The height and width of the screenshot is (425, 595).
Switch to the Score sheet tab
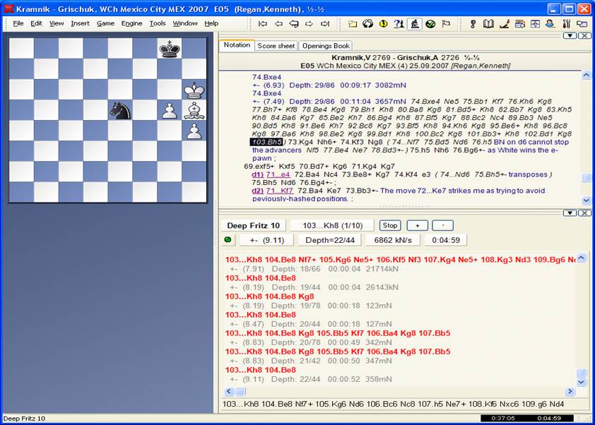click(276, 45)
